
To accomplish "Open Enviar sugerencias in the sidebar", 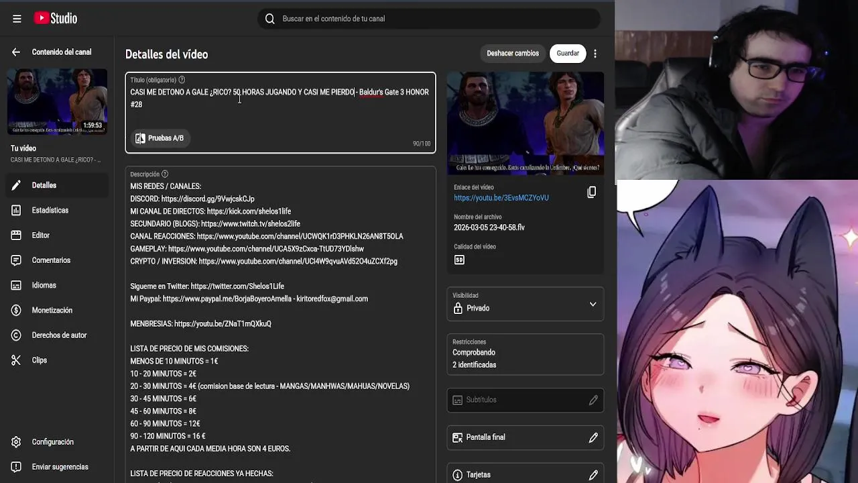I will pyautogui.click(x=57, y=467).
